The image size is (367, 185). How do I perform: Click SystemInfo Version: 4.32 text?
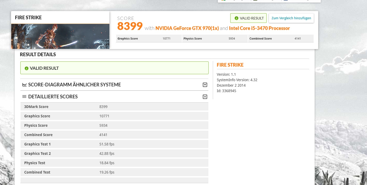(237, 80)
